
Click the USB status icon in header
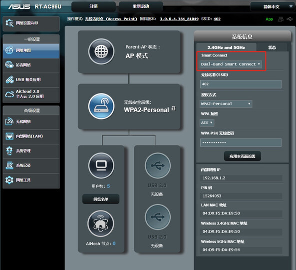click(x=290, y=19)
